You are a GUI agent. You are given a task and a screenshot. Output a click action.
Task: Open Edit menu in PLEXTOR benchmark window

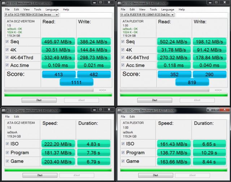pos(132,9)
